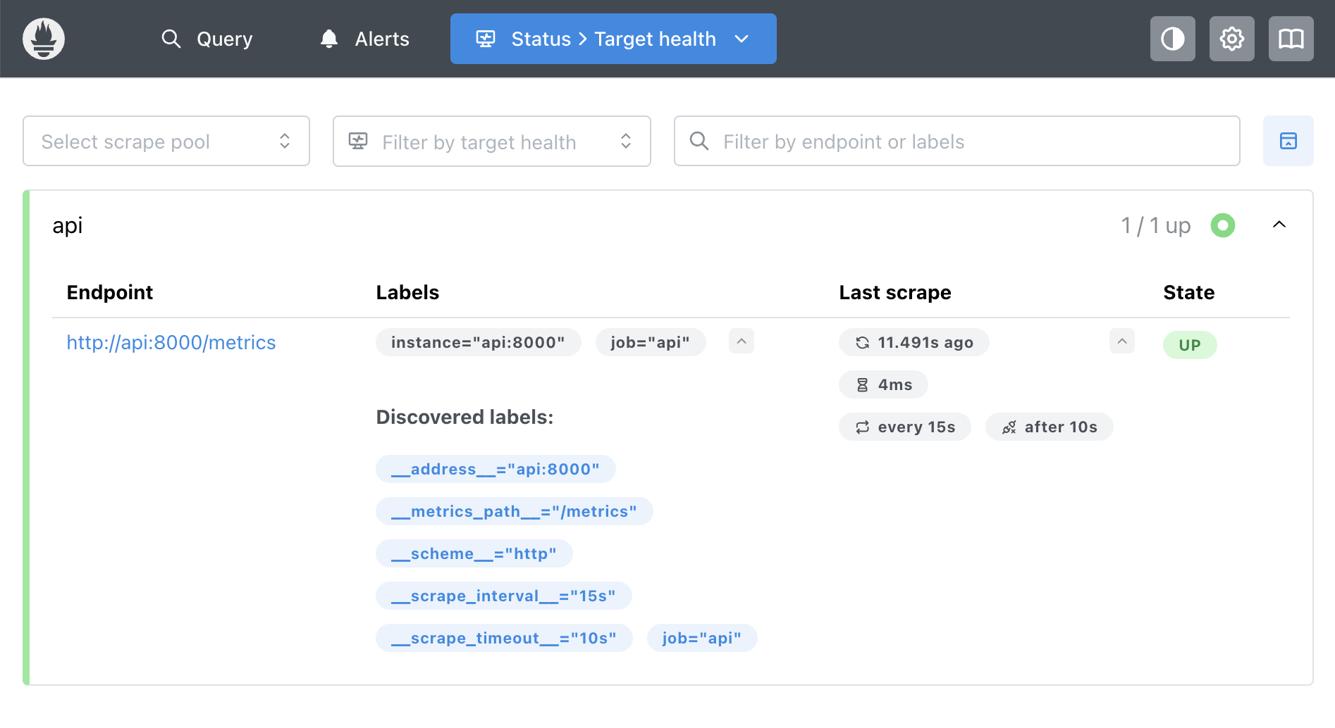Image resolution: width=1335 pixels, height=728 pixels.
Task: Click the green health ring for api pool
Action: point(1222,225)
